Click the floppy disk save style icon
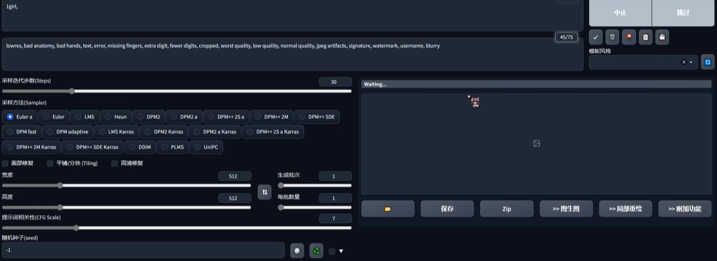Viewport: 717px width, 261px height. click(662, 37)
